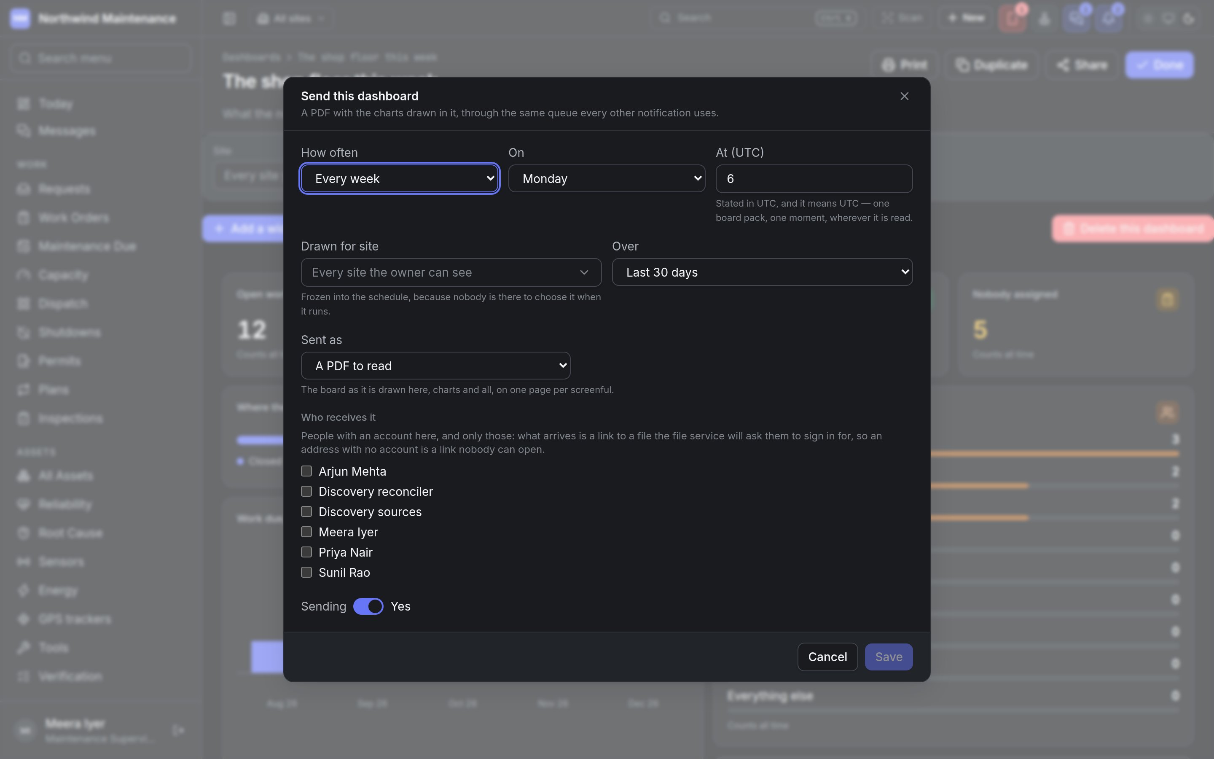Click the Northwind Maintenance logo icon
Viewport: 1214px width, 759px height.
coord(20,19)
